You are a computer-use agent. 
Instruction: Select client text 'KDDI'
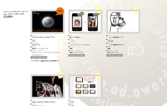tap(34, 41)
